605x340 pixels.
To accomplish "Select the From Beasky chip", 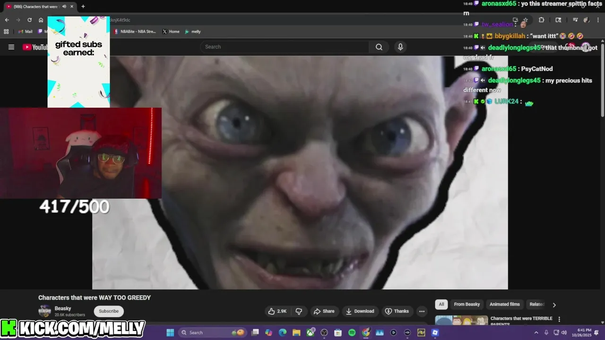I will [467, 305].
